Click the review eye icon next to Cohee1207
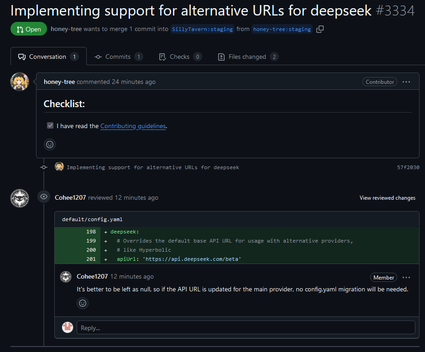 pyautogui.click(x=44, y=197)
